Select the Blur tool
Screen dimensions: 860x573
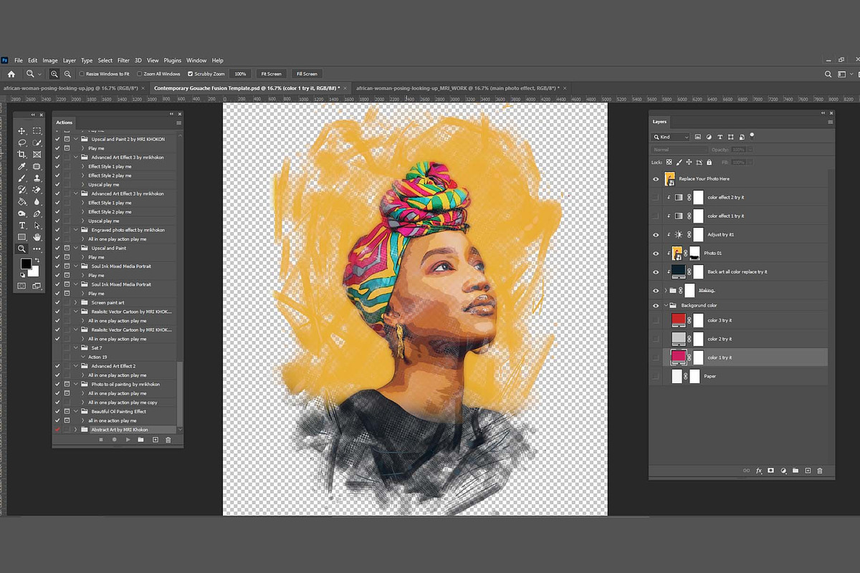[37, 202]
